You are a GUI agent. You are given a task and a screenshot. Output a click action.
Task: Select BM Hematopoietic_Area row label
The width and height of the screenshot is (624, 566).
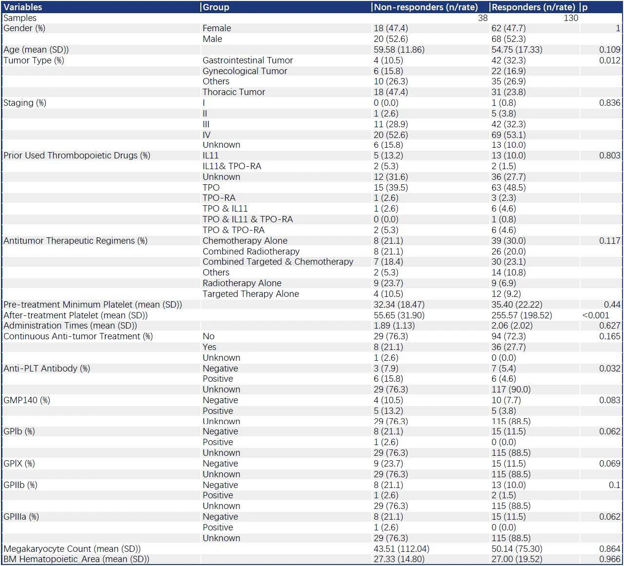point(77,559)
